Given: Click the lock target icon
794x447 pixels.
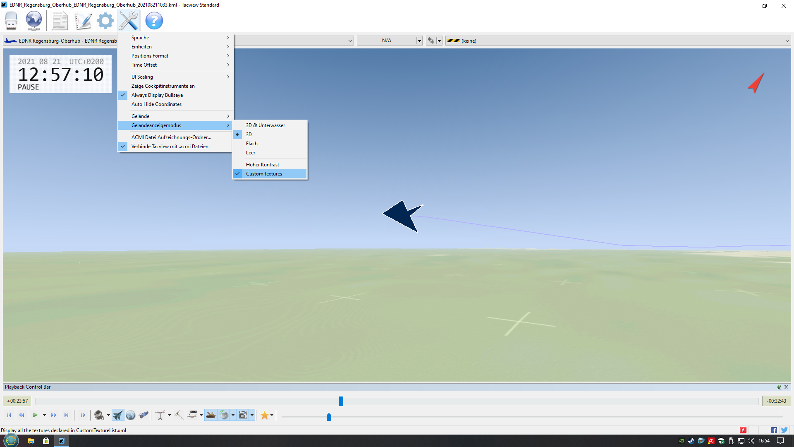Looking at the screenshot, I should [431, 41].
